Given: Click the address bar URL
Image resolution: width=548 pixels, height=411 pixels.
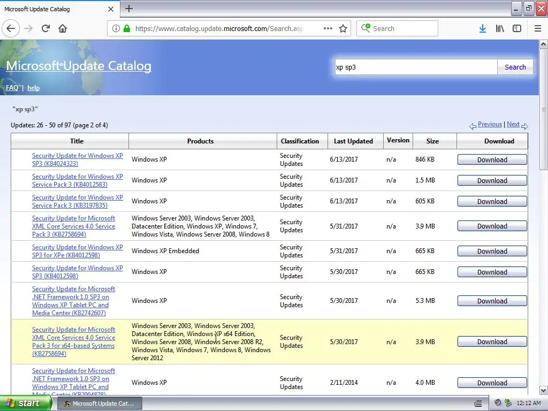Looking at the screenshot, I should pos(219,29).
